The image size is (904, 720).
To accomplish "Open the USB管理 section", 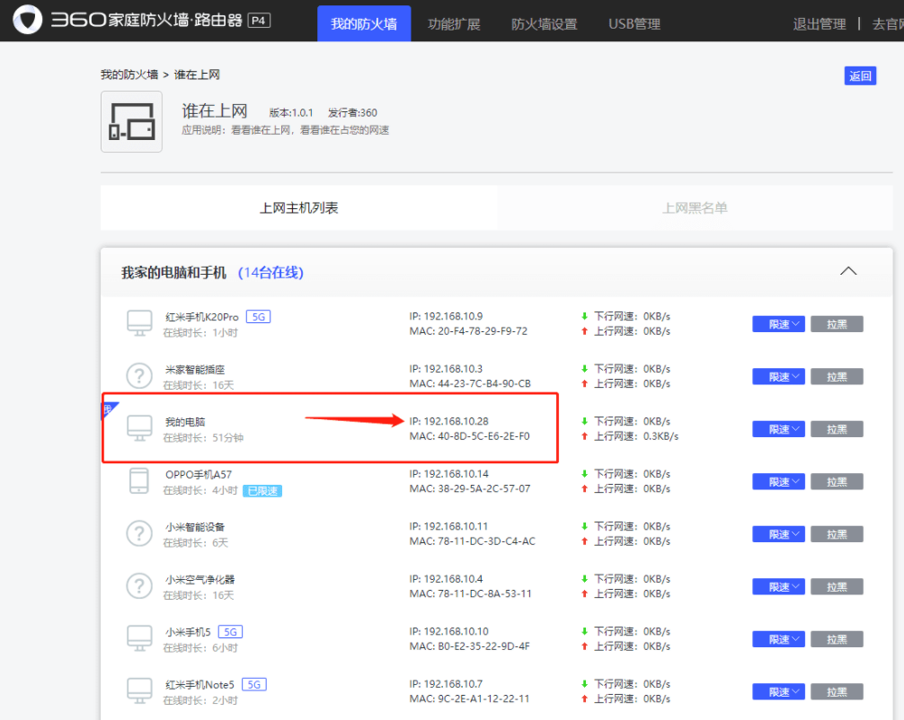I will click(x=634, y=23).
